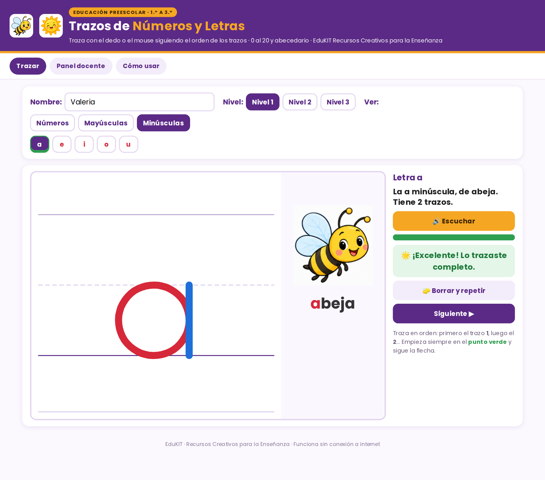This screenshot has height=480, width=545.
Task: Click the blue vertical stroke of letter a
Action: click(189, 320)
